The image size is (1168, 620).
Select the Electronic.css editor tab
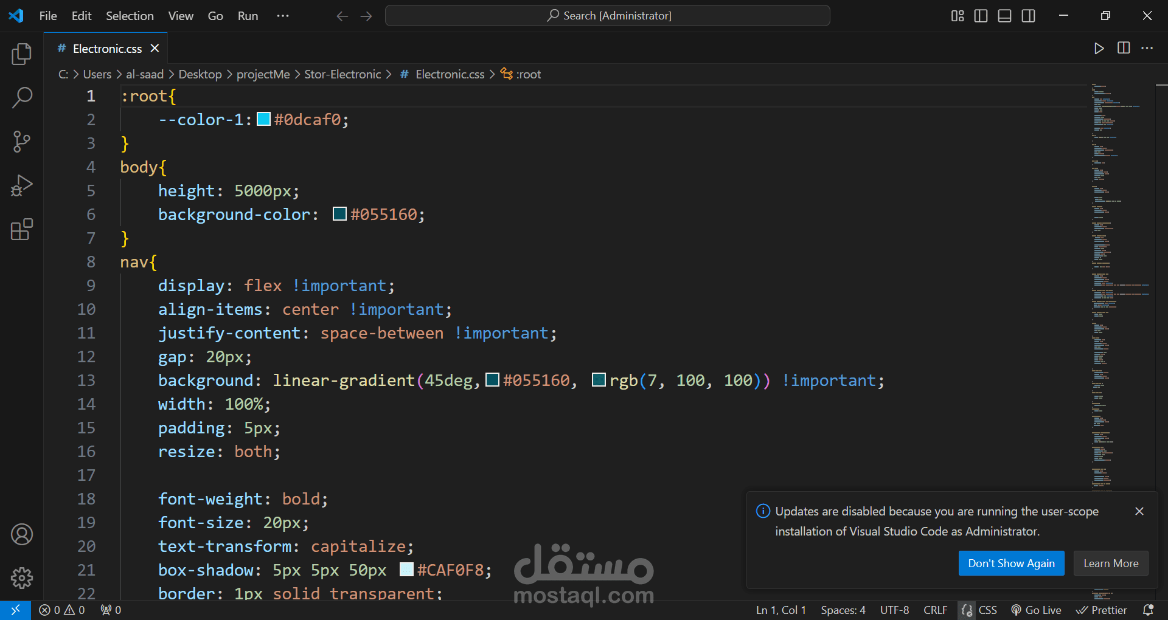pos(107,49)
